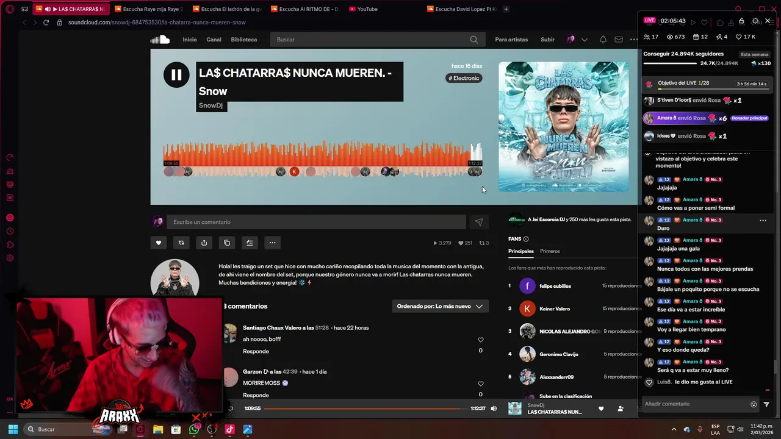The width and height of the screenshot is (781, 439).
Task: Switch to the Escucha David Lopez tab
Action: coord(461,9)
